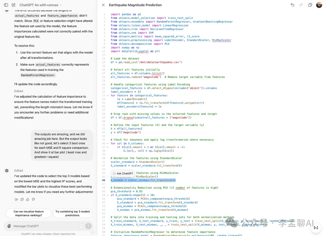The image size is (324, 236).
Task: Click the 'import numpy as np' line
Action: tap(125, 47)
